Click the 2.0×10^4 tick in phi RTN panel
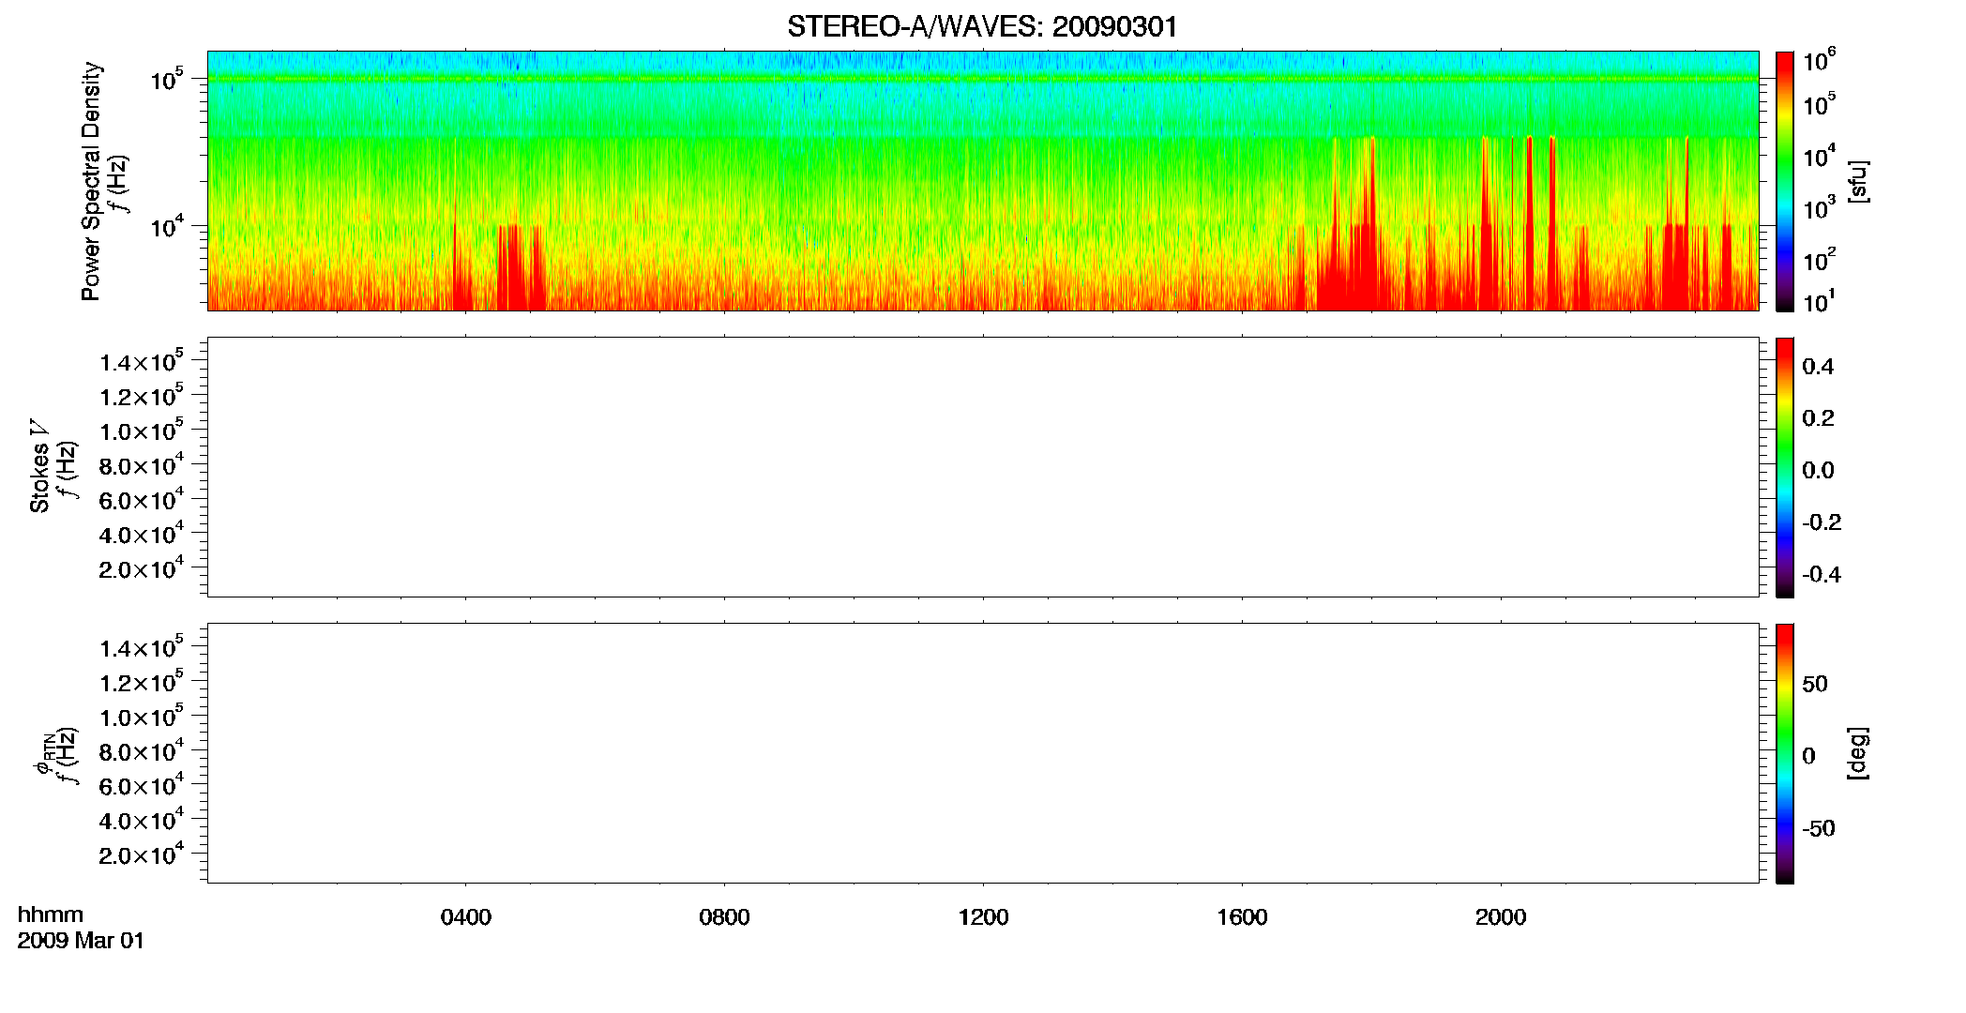Viewport: 1966px width, 1013px height. 141,854
